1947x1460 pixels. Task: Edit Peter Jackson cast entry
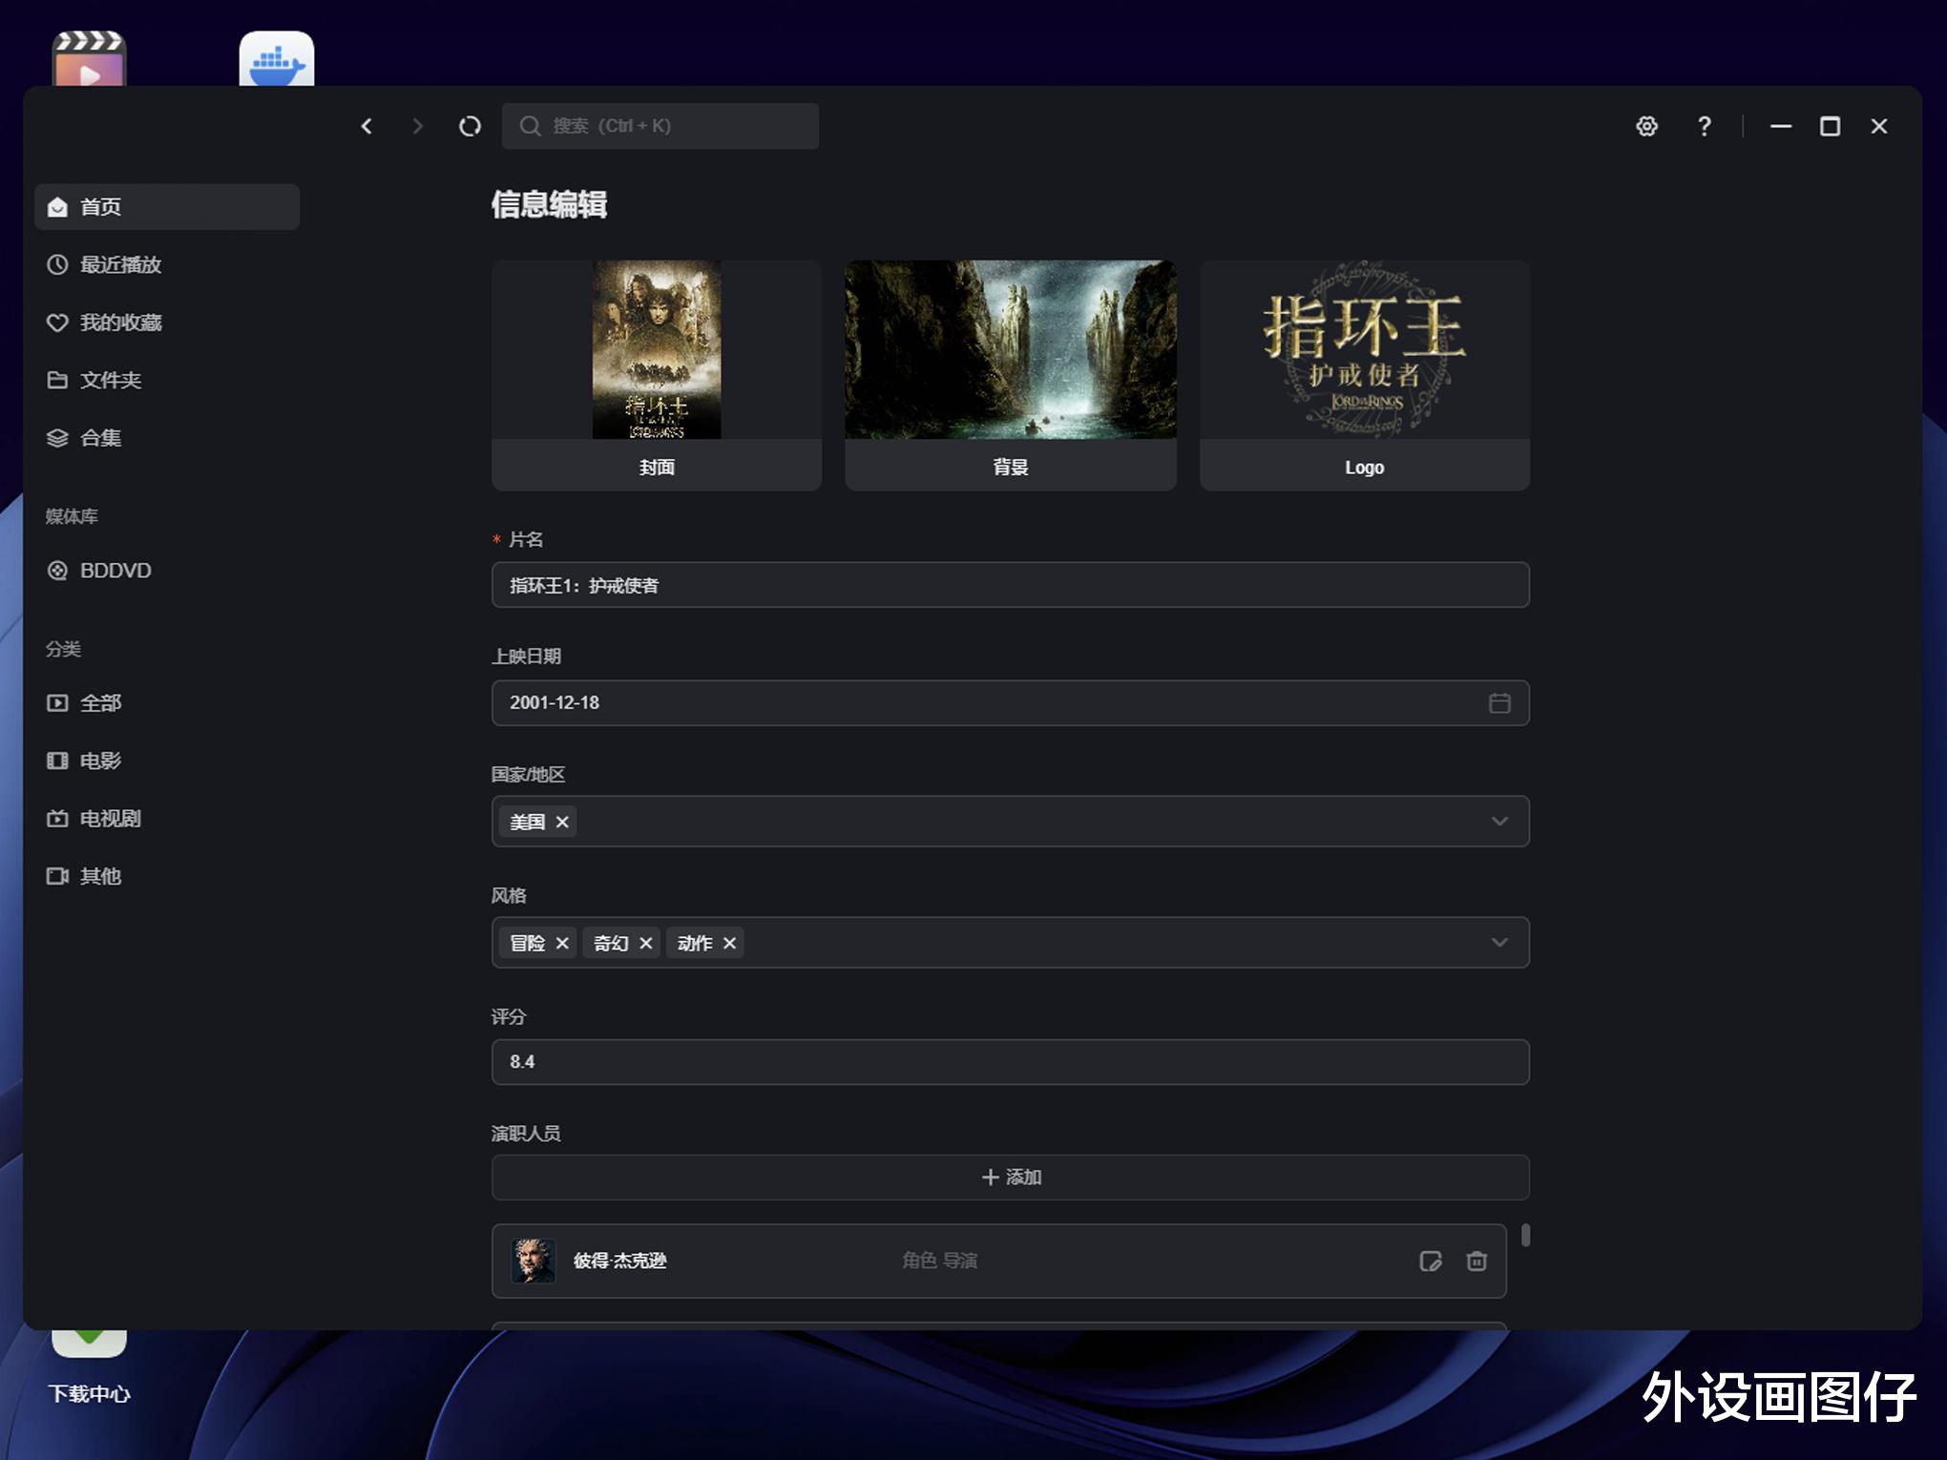[x=1430, y=1262]
